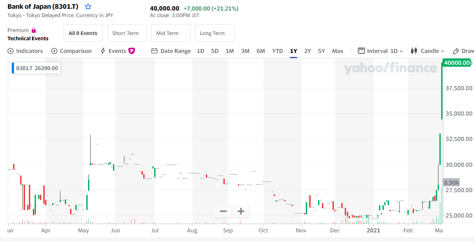This screenshot has width=474, height=242.
Task: Zoom in the chart with plus button
Action: click(241, 211)
